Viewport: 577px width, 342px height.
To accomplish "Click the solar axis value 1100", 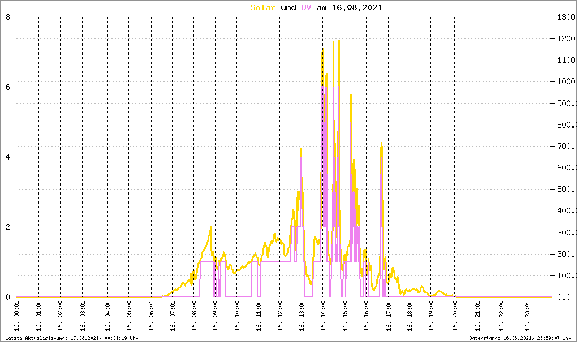I will point(566,60).
